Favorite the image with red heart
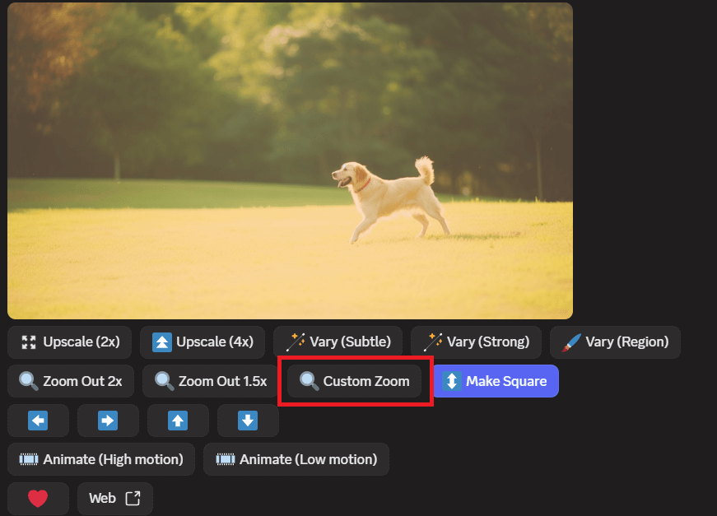Viewport: 717px width, 516px height. (38, 498)
